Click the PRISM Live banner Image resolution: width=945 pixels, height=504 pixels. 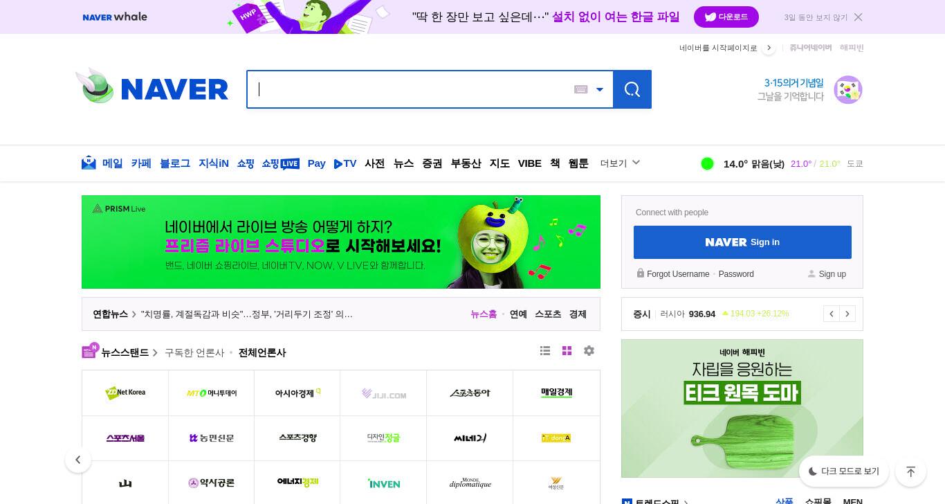pyautogui.click(x=341, y=242)
